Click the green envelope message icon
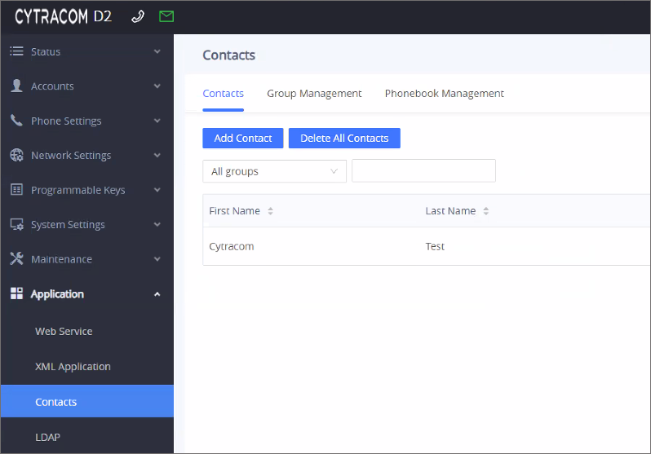 pyautogui.click(x=166, y=16)
